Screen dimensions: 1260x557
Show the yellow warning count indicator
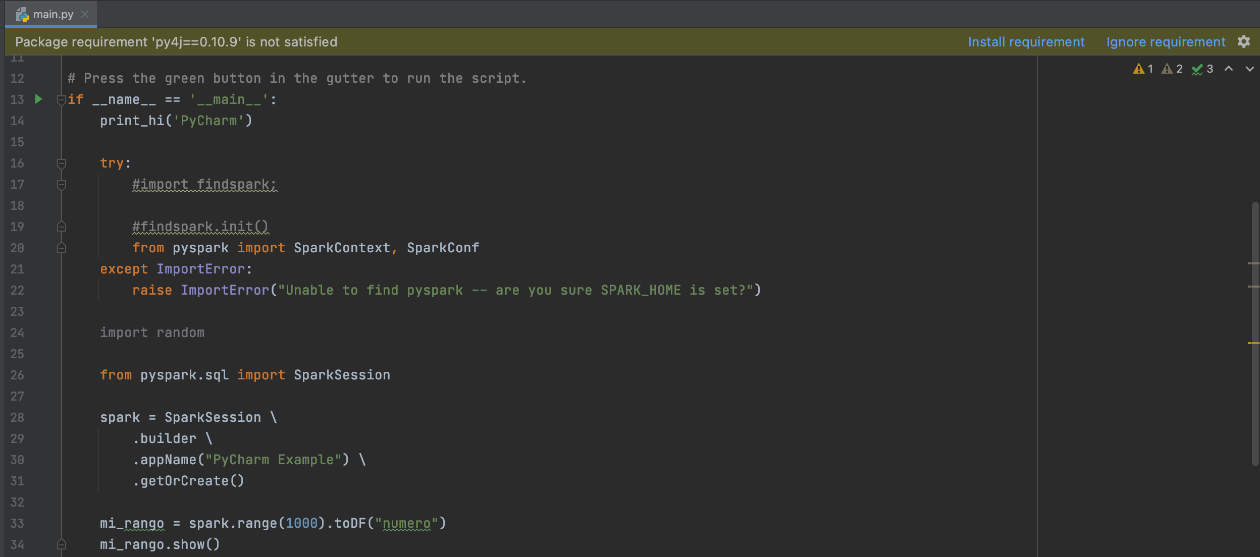pyautogui.click(x=1143, y=69)
